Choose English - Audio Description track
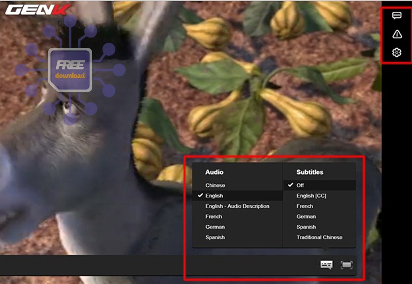Viewport: 412px width, 284px height. [x=238, y=206]
